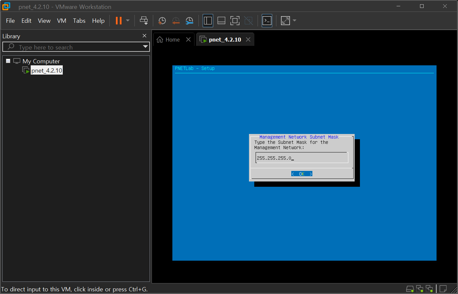Open the View menu
This screenshot has width=458, height=294.
(x=44, y=20)
